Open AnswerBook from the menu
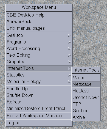 (x=39, y=21)
